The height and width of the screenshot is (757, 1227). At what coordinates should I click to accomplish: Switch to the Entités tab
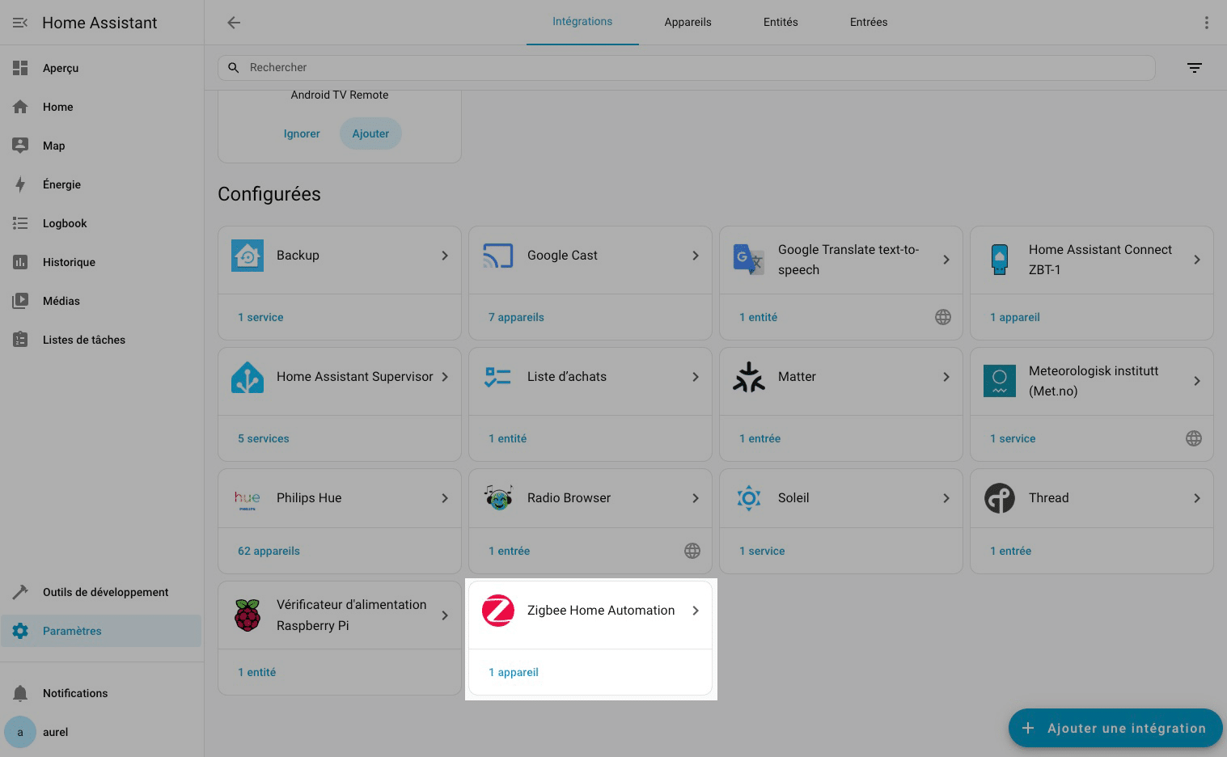pos(781,23)
